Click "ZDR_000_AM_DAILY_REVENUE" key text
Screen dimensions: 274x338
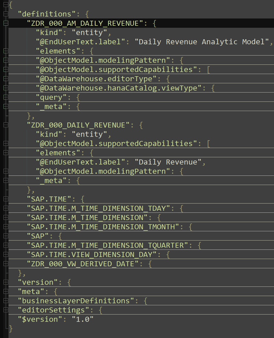(85, 23)
